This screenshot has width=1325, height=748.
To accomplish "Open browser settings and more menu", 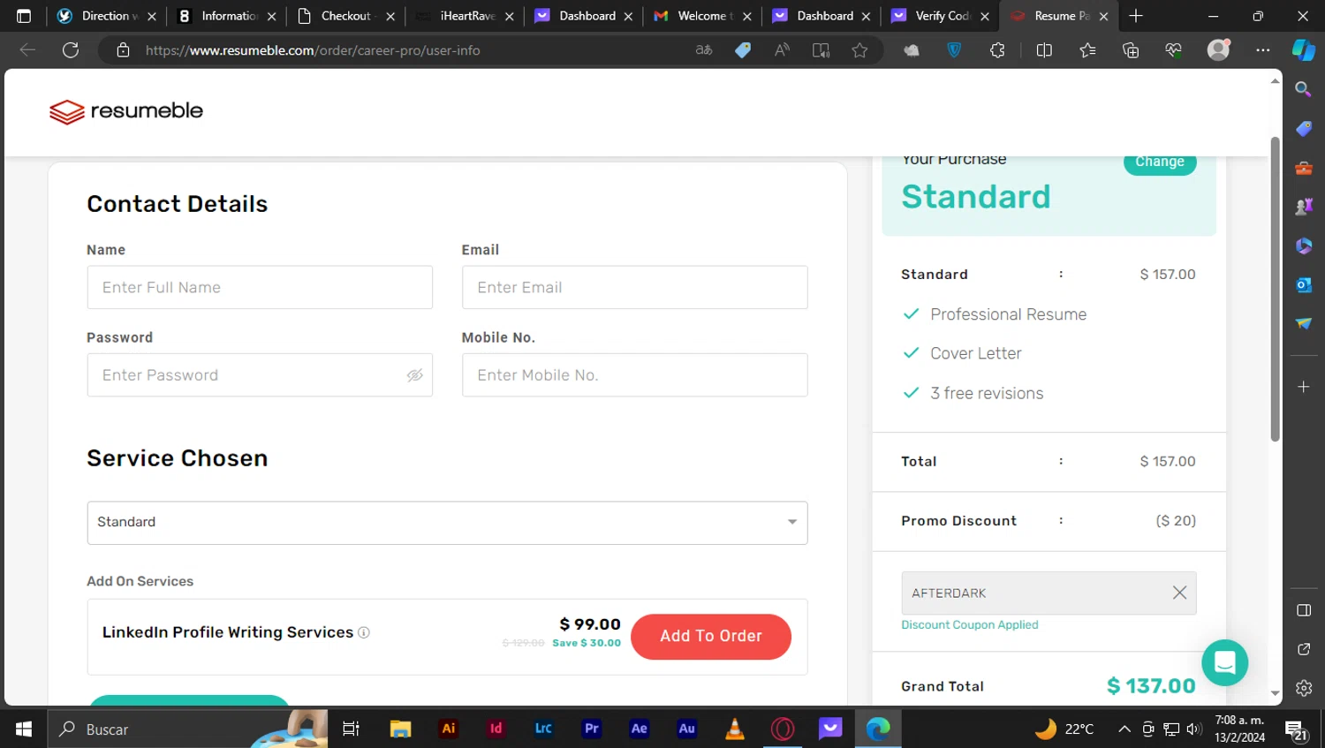I will point(1262,50).
